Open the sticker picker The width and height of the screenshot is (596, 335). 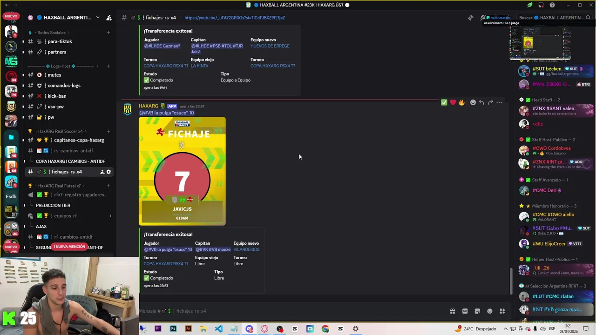pos(477,311)
